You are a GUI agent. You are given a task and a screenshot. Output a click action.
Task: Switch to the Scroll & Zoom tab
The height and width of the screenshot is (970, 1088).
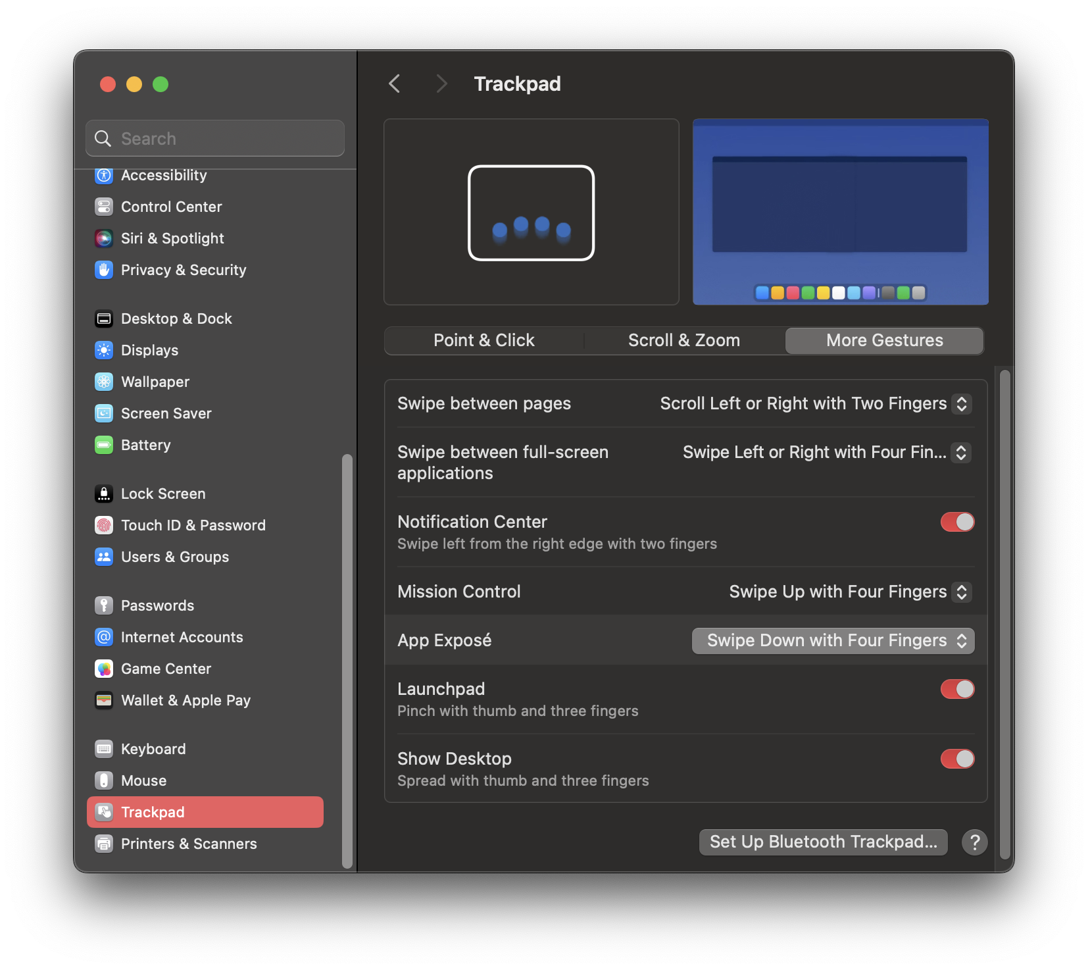tap(684, 340)
